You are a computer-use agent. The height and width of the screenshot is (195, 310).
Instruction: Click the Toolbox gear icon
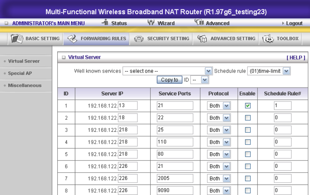tap(268, 39)
